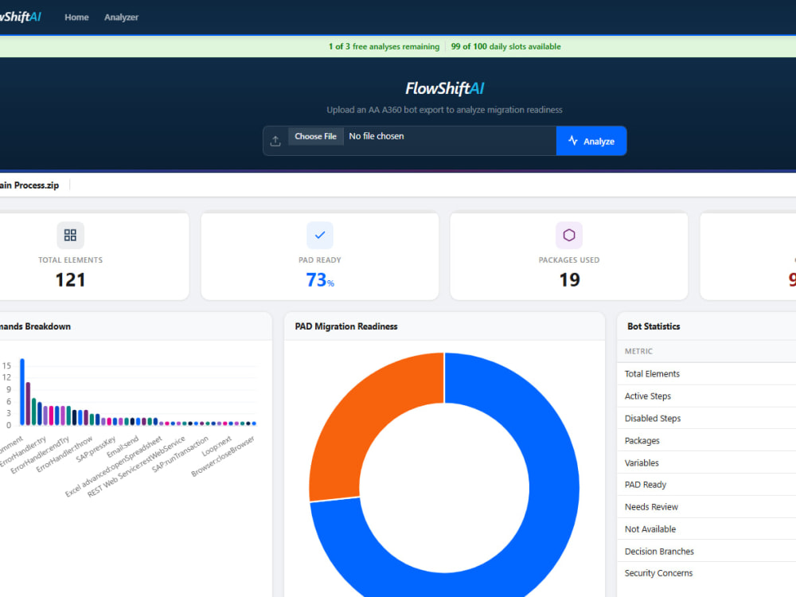796x597 pixels.
Task: Click '1 of 3 free analyses remaining'
Action: [x=384, y=47]
